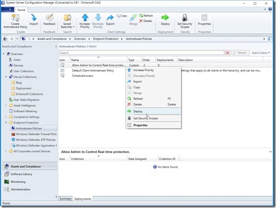The height and width of the screenshot is (208, 276).
Task: Select the Home ribbon tab
Action: click(21, 10)
